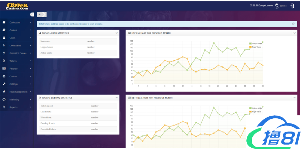Collapse Users Chart for Previous Month panel
Screen dimensions: 301x149
point(294,33)
